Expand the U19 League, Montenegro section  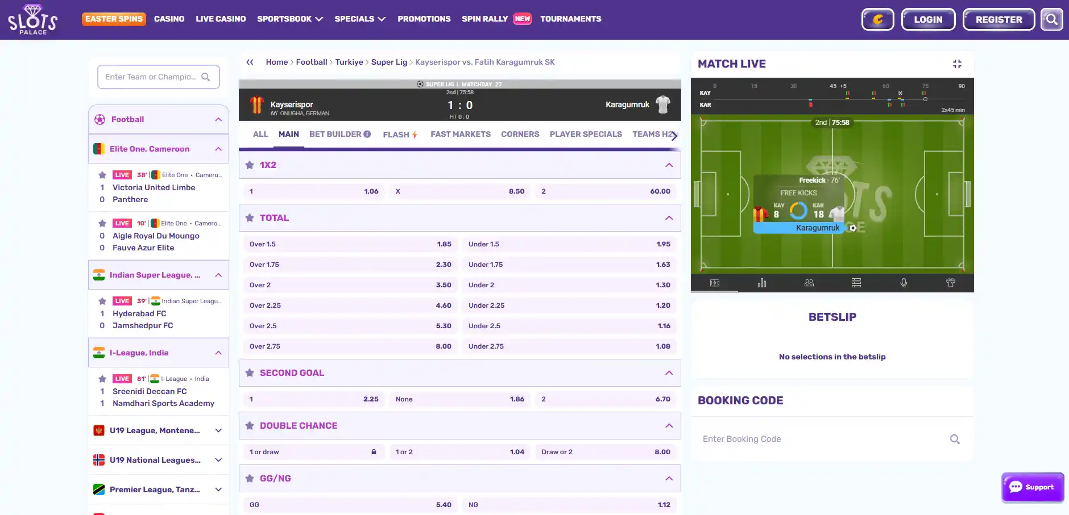tap(218, 430)
